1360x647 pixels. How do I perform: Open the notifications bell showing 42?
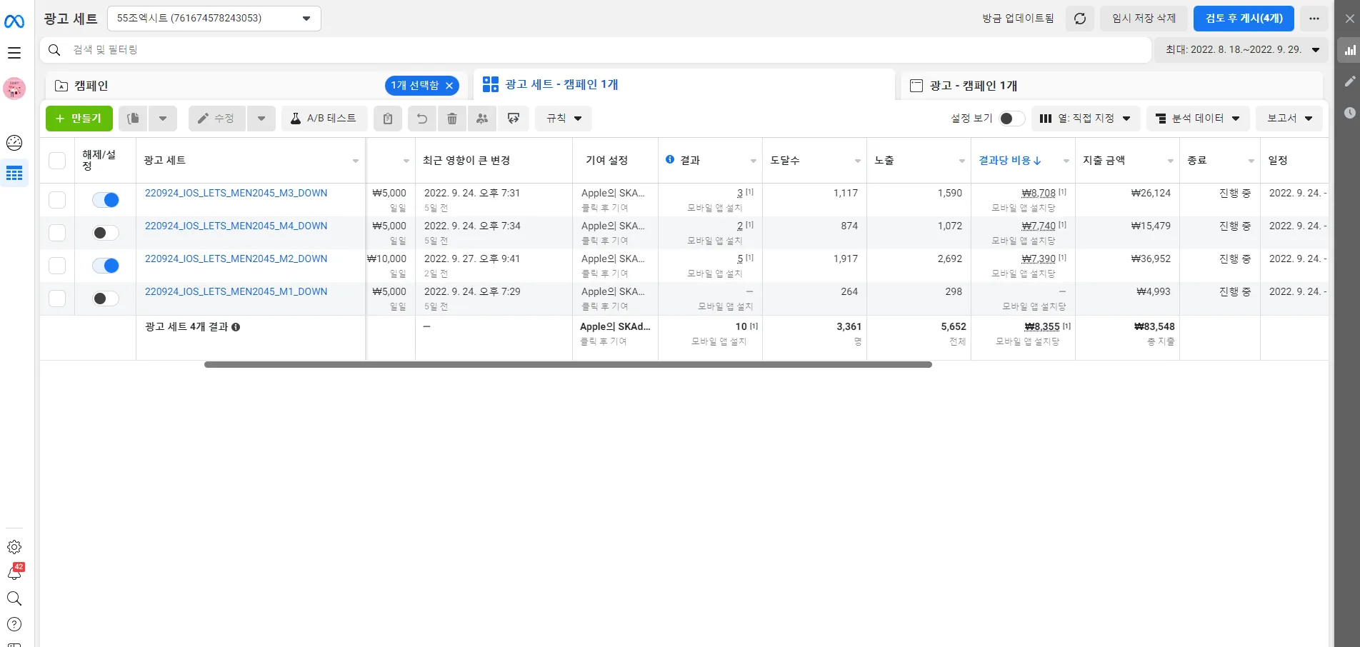click(x=14, y=573)
